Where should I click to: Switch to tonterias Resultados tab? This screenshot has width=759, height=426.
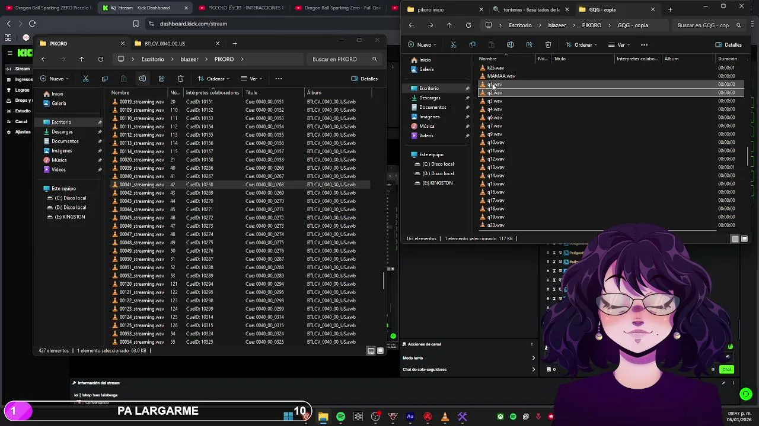coord(531,9)
